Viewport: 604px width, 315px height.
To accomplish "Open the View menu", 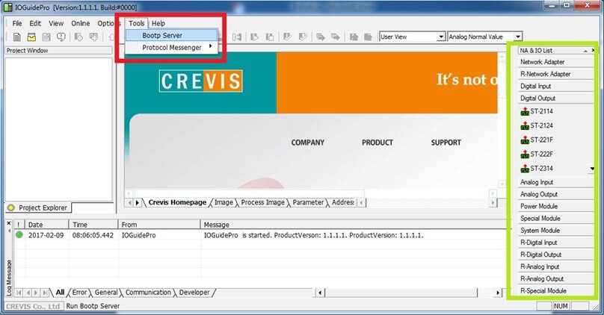I will coord(56,23).
